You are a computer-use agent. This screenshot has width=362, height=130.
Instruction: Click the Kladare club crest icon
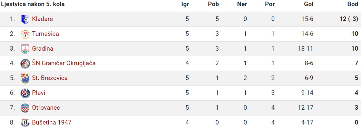click(x=25, y=19)
